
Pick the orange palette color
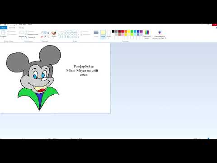coord(126,31)
